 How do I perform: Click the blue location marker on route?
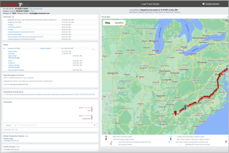point(185,107)
